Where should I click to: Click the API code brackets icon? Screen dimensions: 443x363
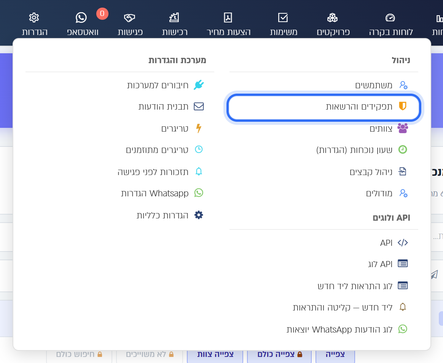click(x=403, y=243)
